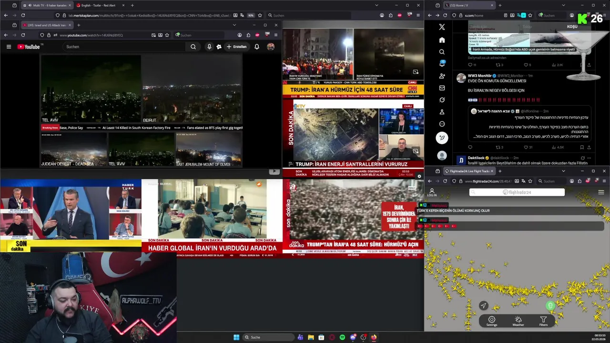Reload the youtube.com page
Screen dimensions: 610x343
point(23,35)
